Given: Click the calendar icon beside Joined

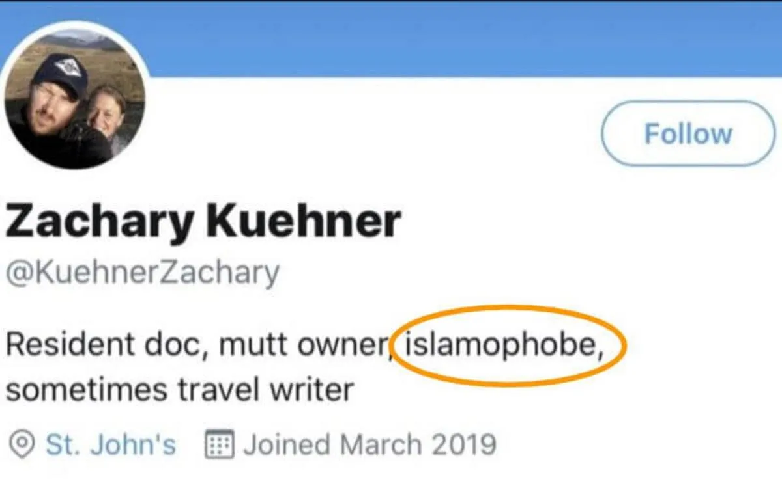Looking at the screenshot, I should tap(220, 445).
